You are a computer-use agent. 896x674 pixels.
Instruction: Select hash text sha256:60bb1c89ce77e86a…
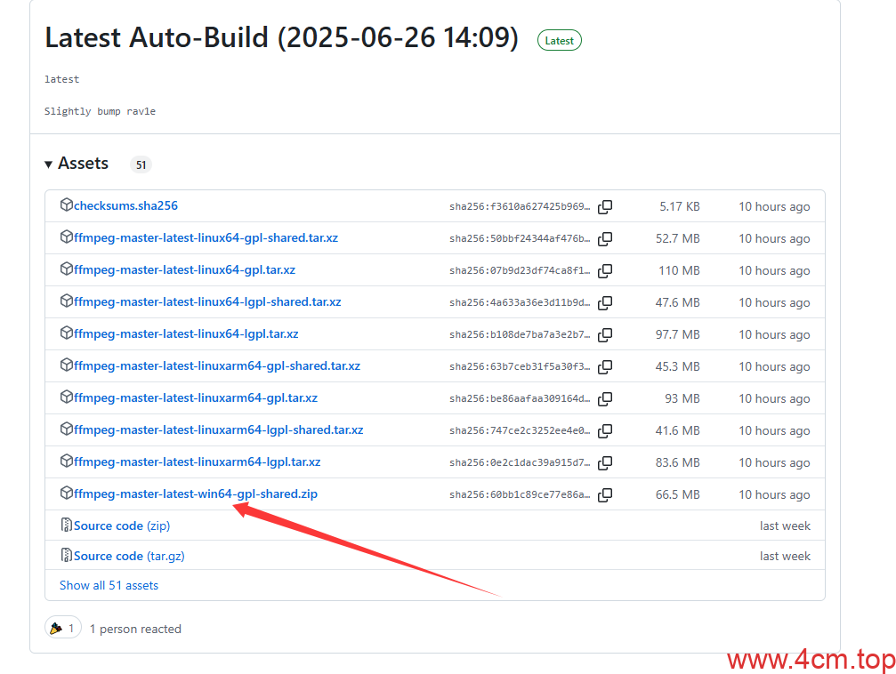520,494
